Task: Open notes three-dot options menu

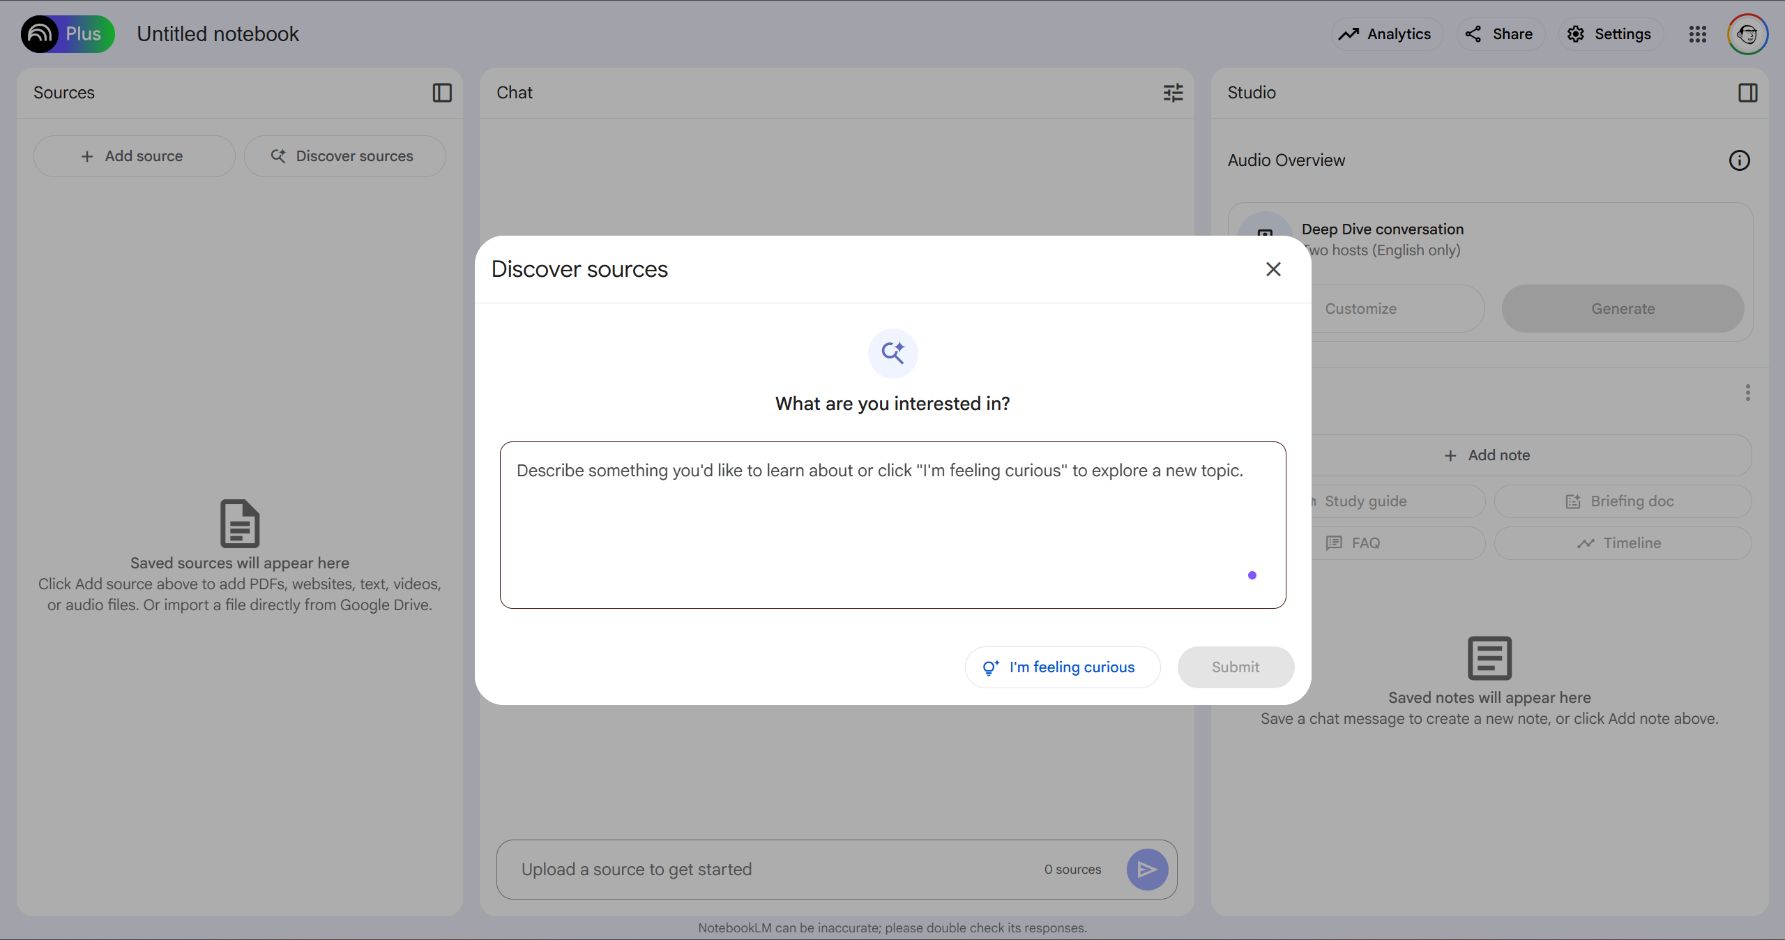Action: click(1747, 393)
